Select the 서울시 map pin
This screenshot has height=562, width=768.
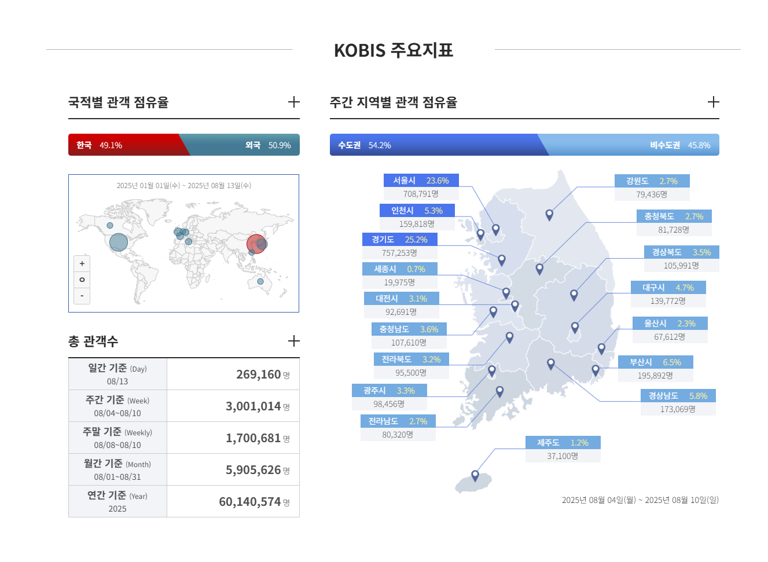[x=495, y=229]
